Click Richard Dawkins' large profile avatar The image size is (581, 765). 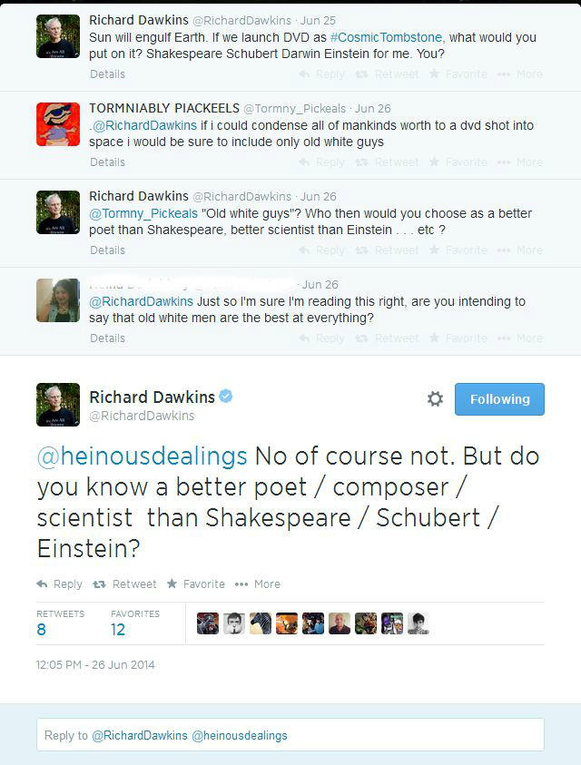[x=58, y=405]
